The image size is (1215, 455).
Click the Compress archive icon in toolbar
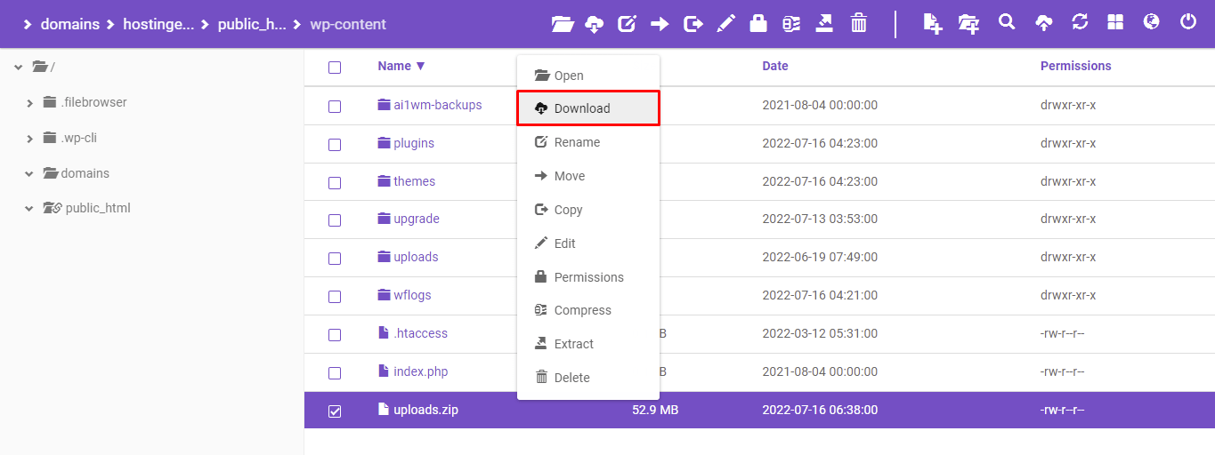click(791, 24)
